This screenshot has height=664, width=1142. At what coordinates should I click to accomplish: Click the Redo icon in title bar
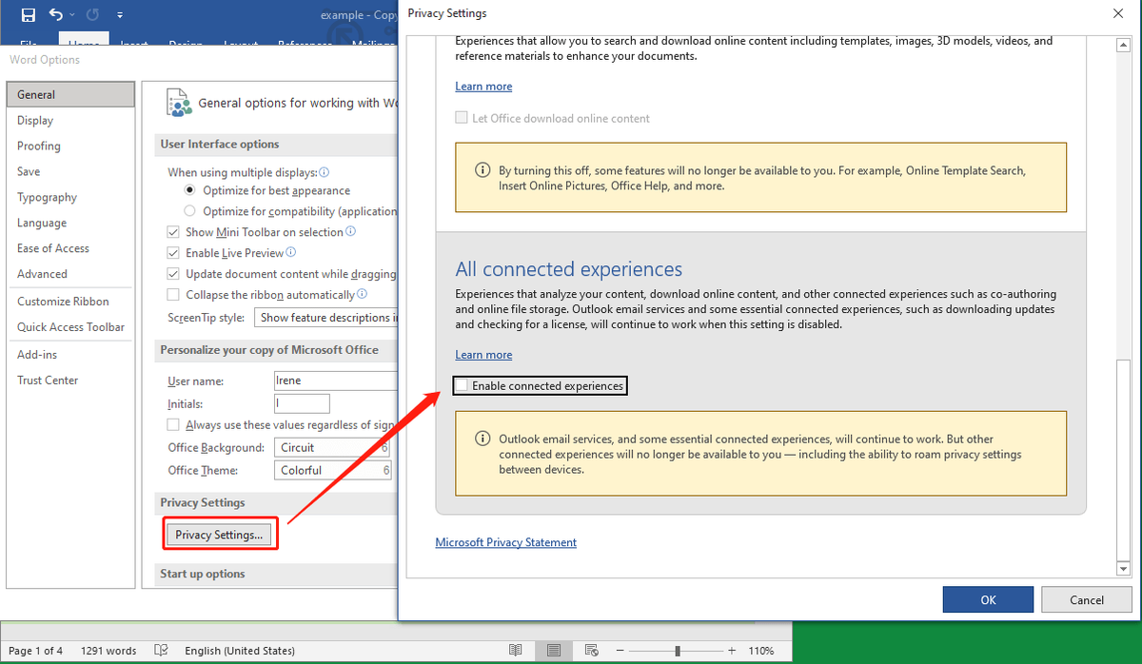pyautogui.click(x=92, y=15)
